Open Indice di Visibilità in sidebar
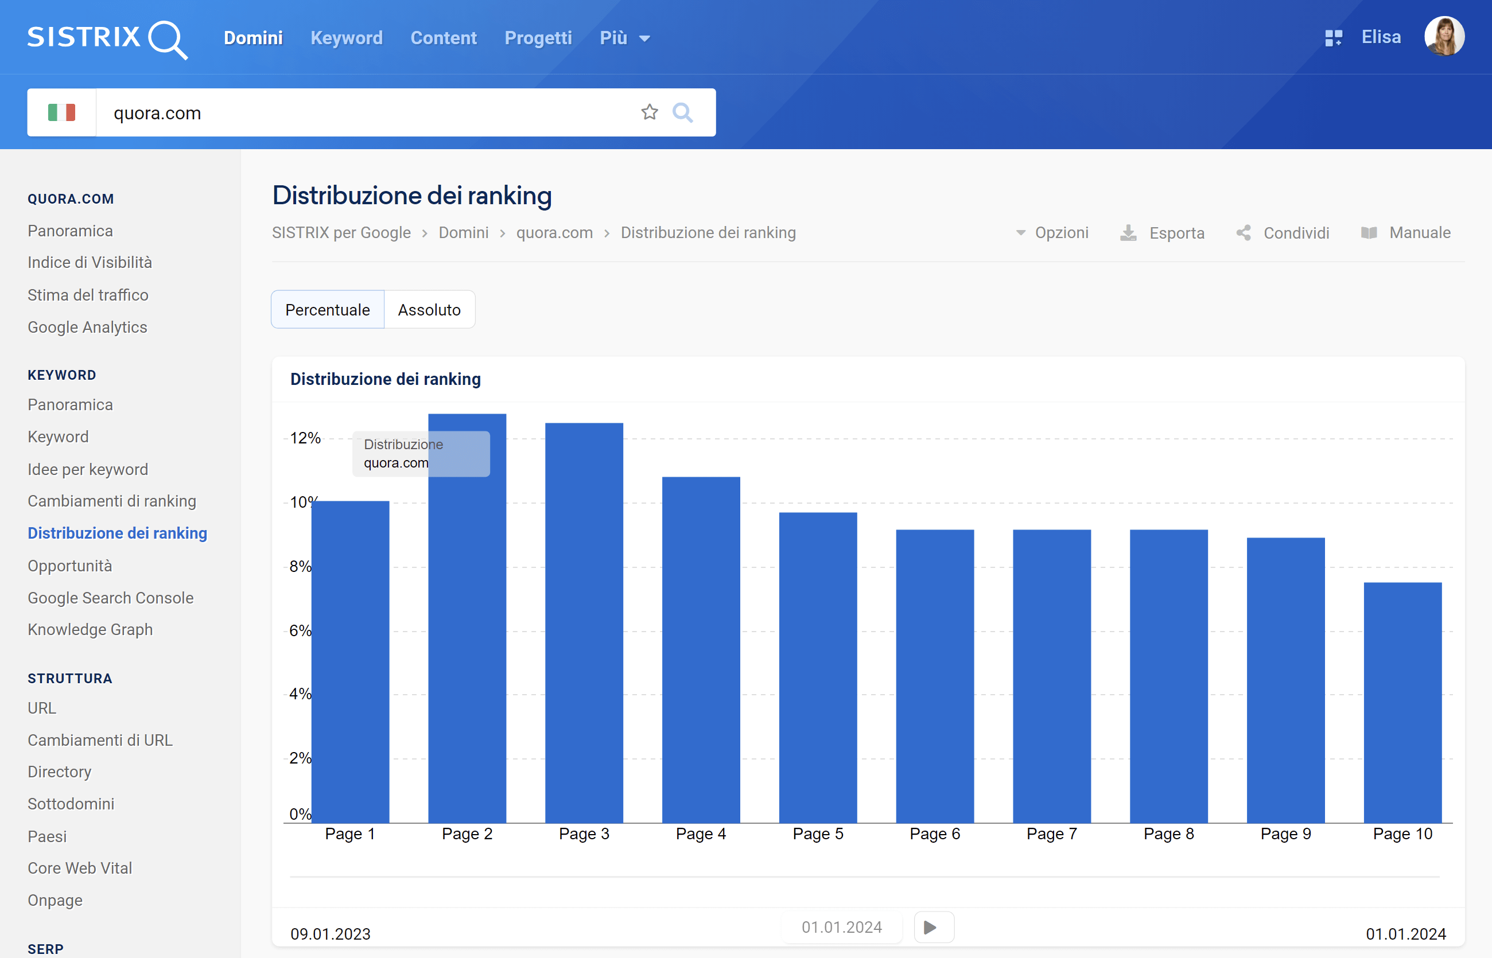 [90, 263]
